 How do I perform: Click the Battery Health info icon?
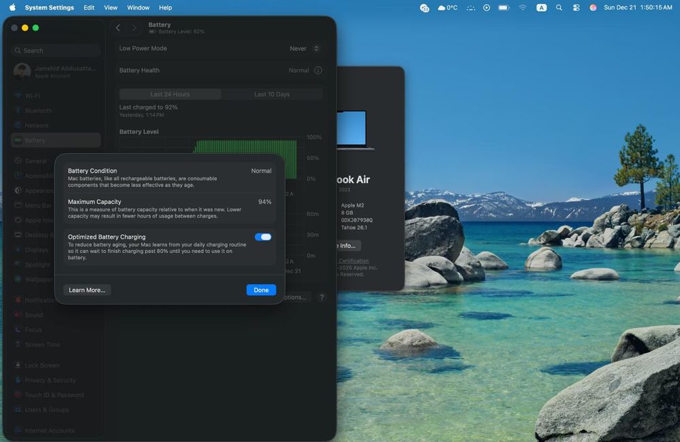[x=318, y=70]
